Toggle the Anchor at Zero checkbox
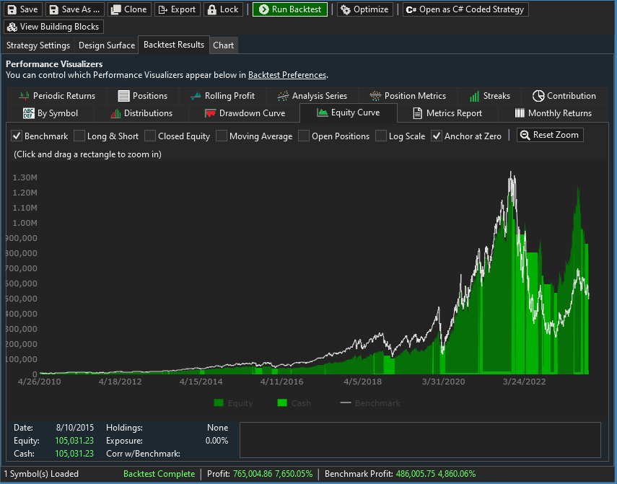 437,136
